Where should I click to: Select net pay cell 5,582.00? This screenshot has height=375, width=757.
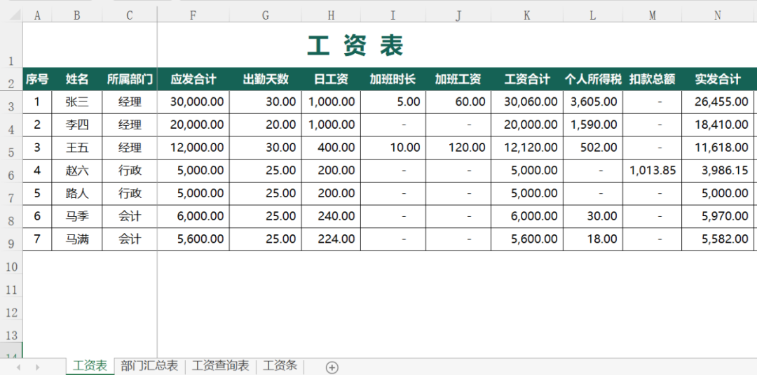coord(718,239)
